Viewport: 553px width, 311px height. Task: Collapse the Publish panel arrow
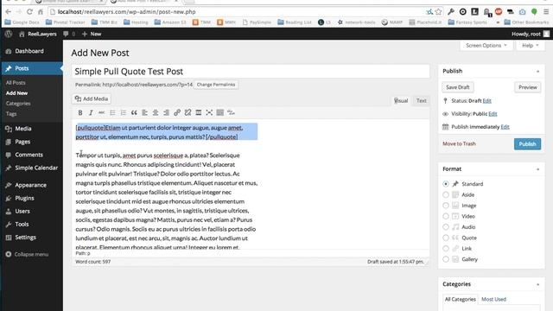click(537, 72)
